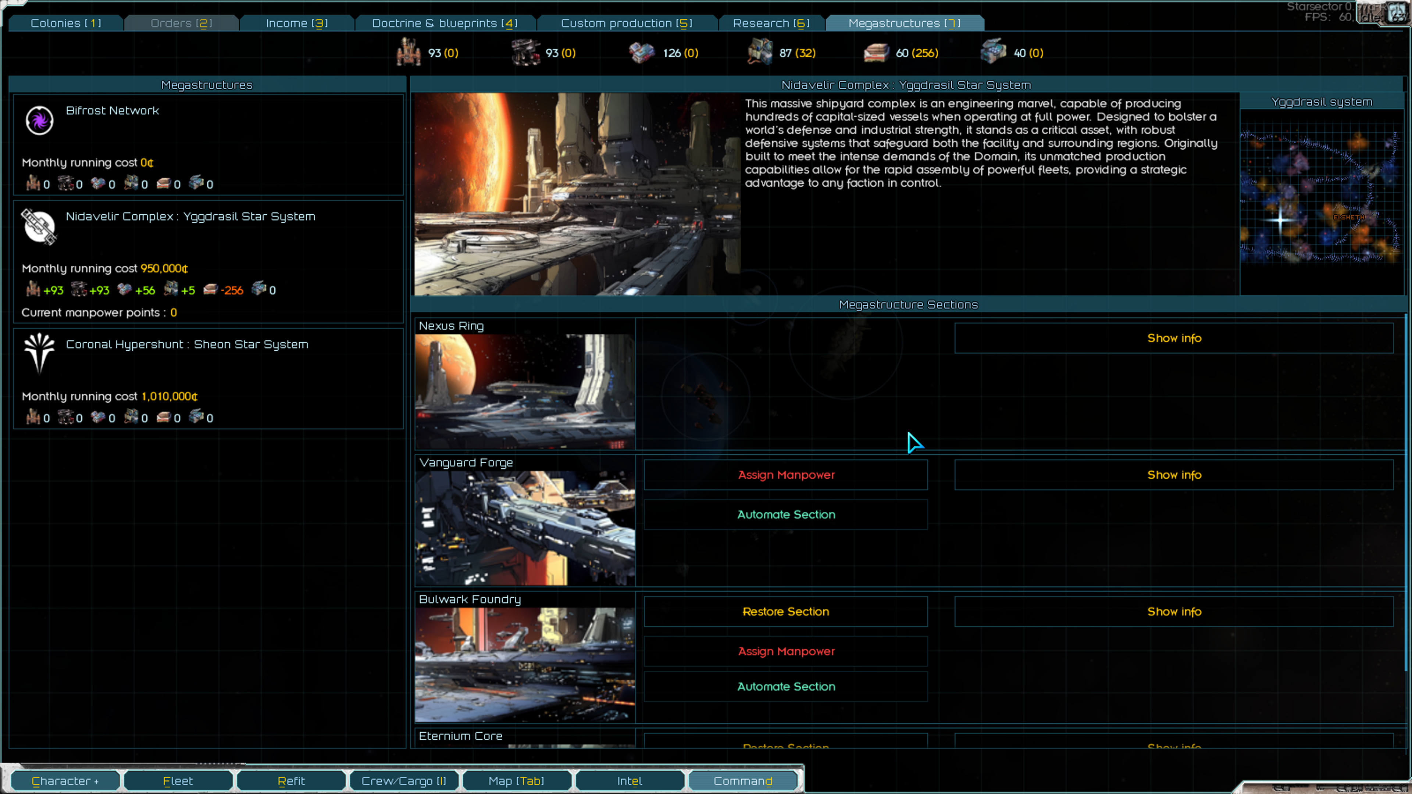Open the Income tab
The image size is (1412, 794).
click(296, 23)
